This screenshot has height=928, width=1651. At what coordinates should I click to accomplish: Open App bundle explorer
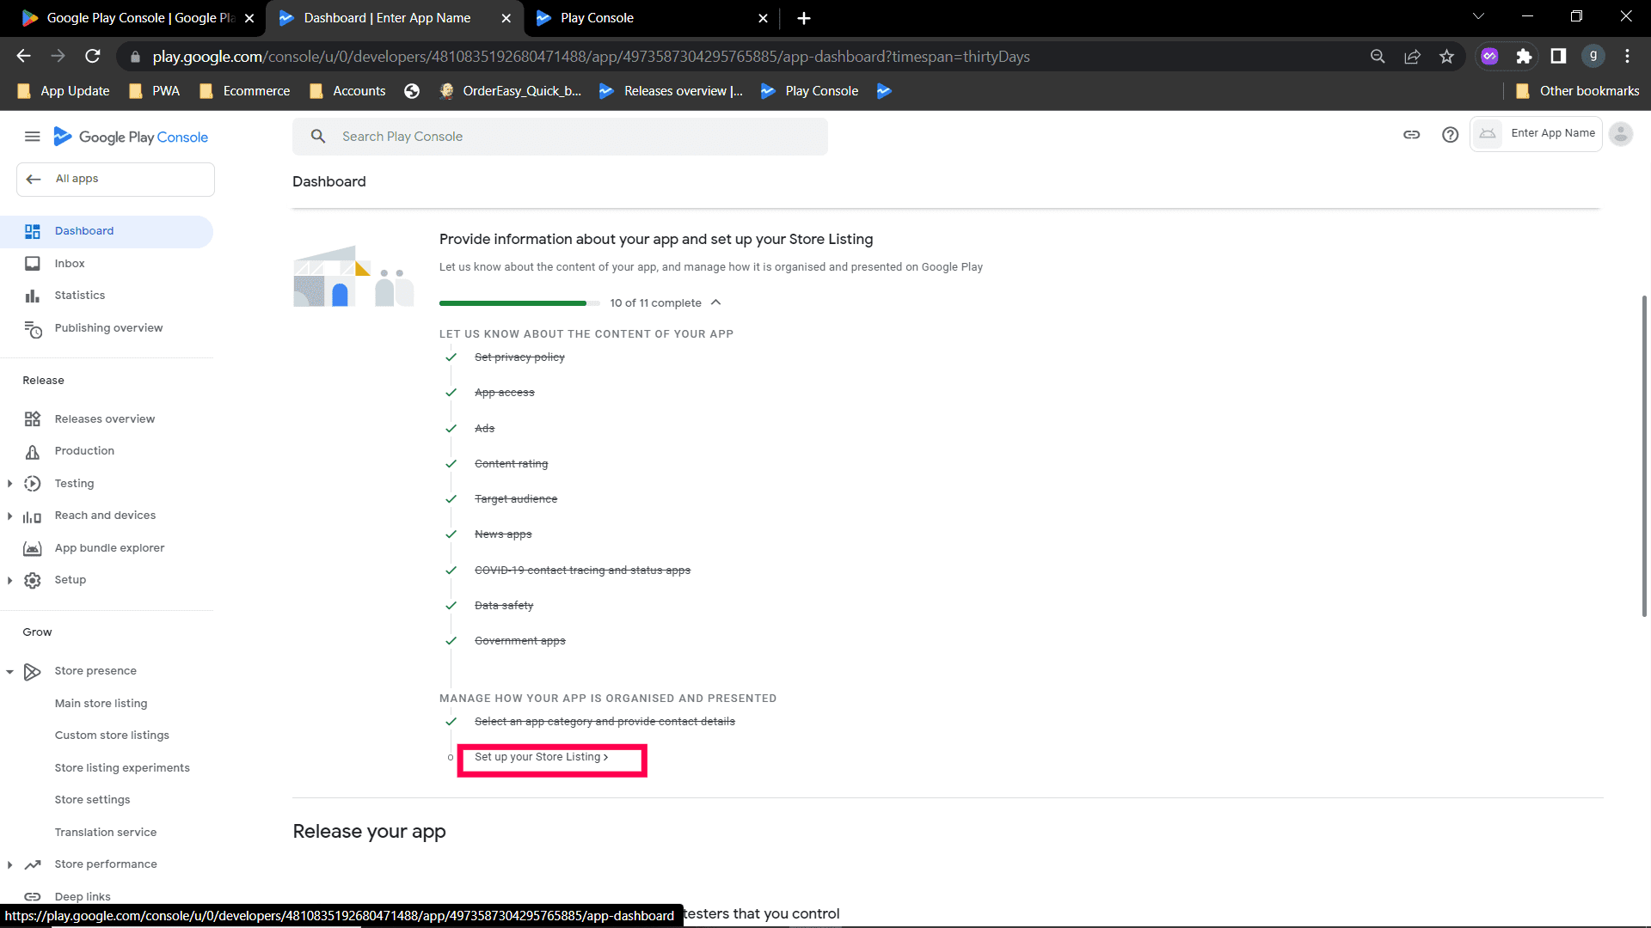click(x=109, y=548)
